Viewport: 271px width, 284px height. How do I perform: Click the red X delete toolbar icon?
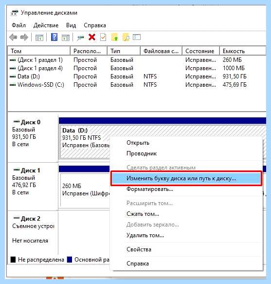[x=92, y=38]
